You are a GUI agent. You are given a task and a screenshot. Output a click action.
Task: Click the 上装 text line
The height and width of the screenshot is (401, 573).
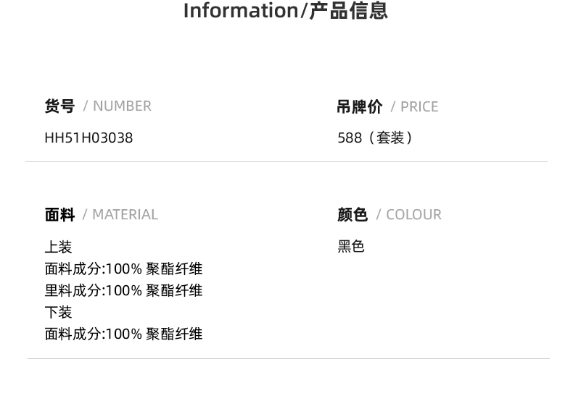click(58, 247)
